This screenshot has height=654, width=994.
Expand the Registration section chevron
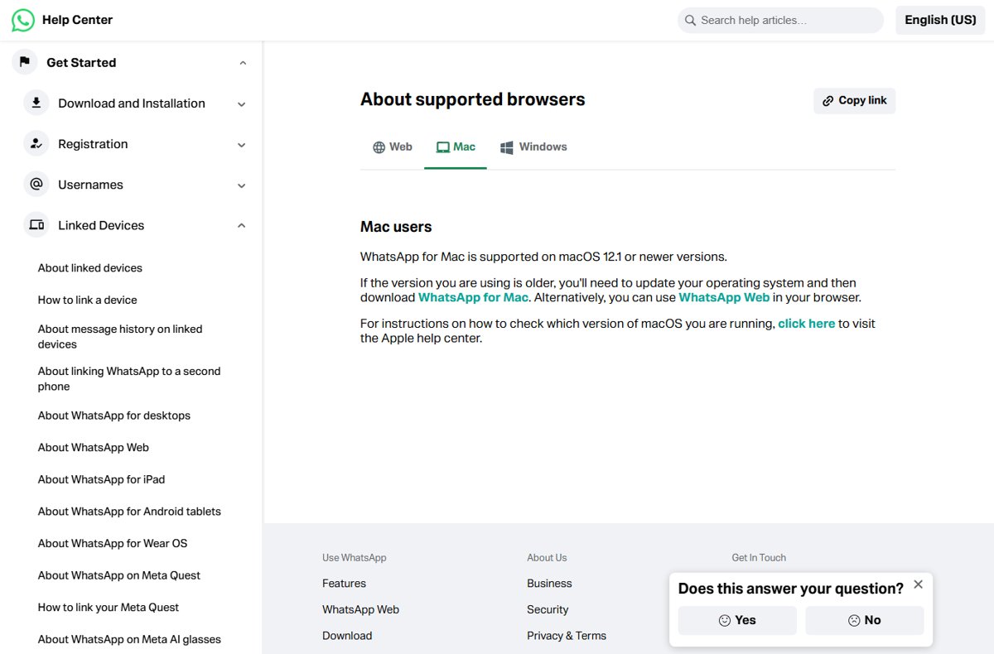tap(242, 145)
